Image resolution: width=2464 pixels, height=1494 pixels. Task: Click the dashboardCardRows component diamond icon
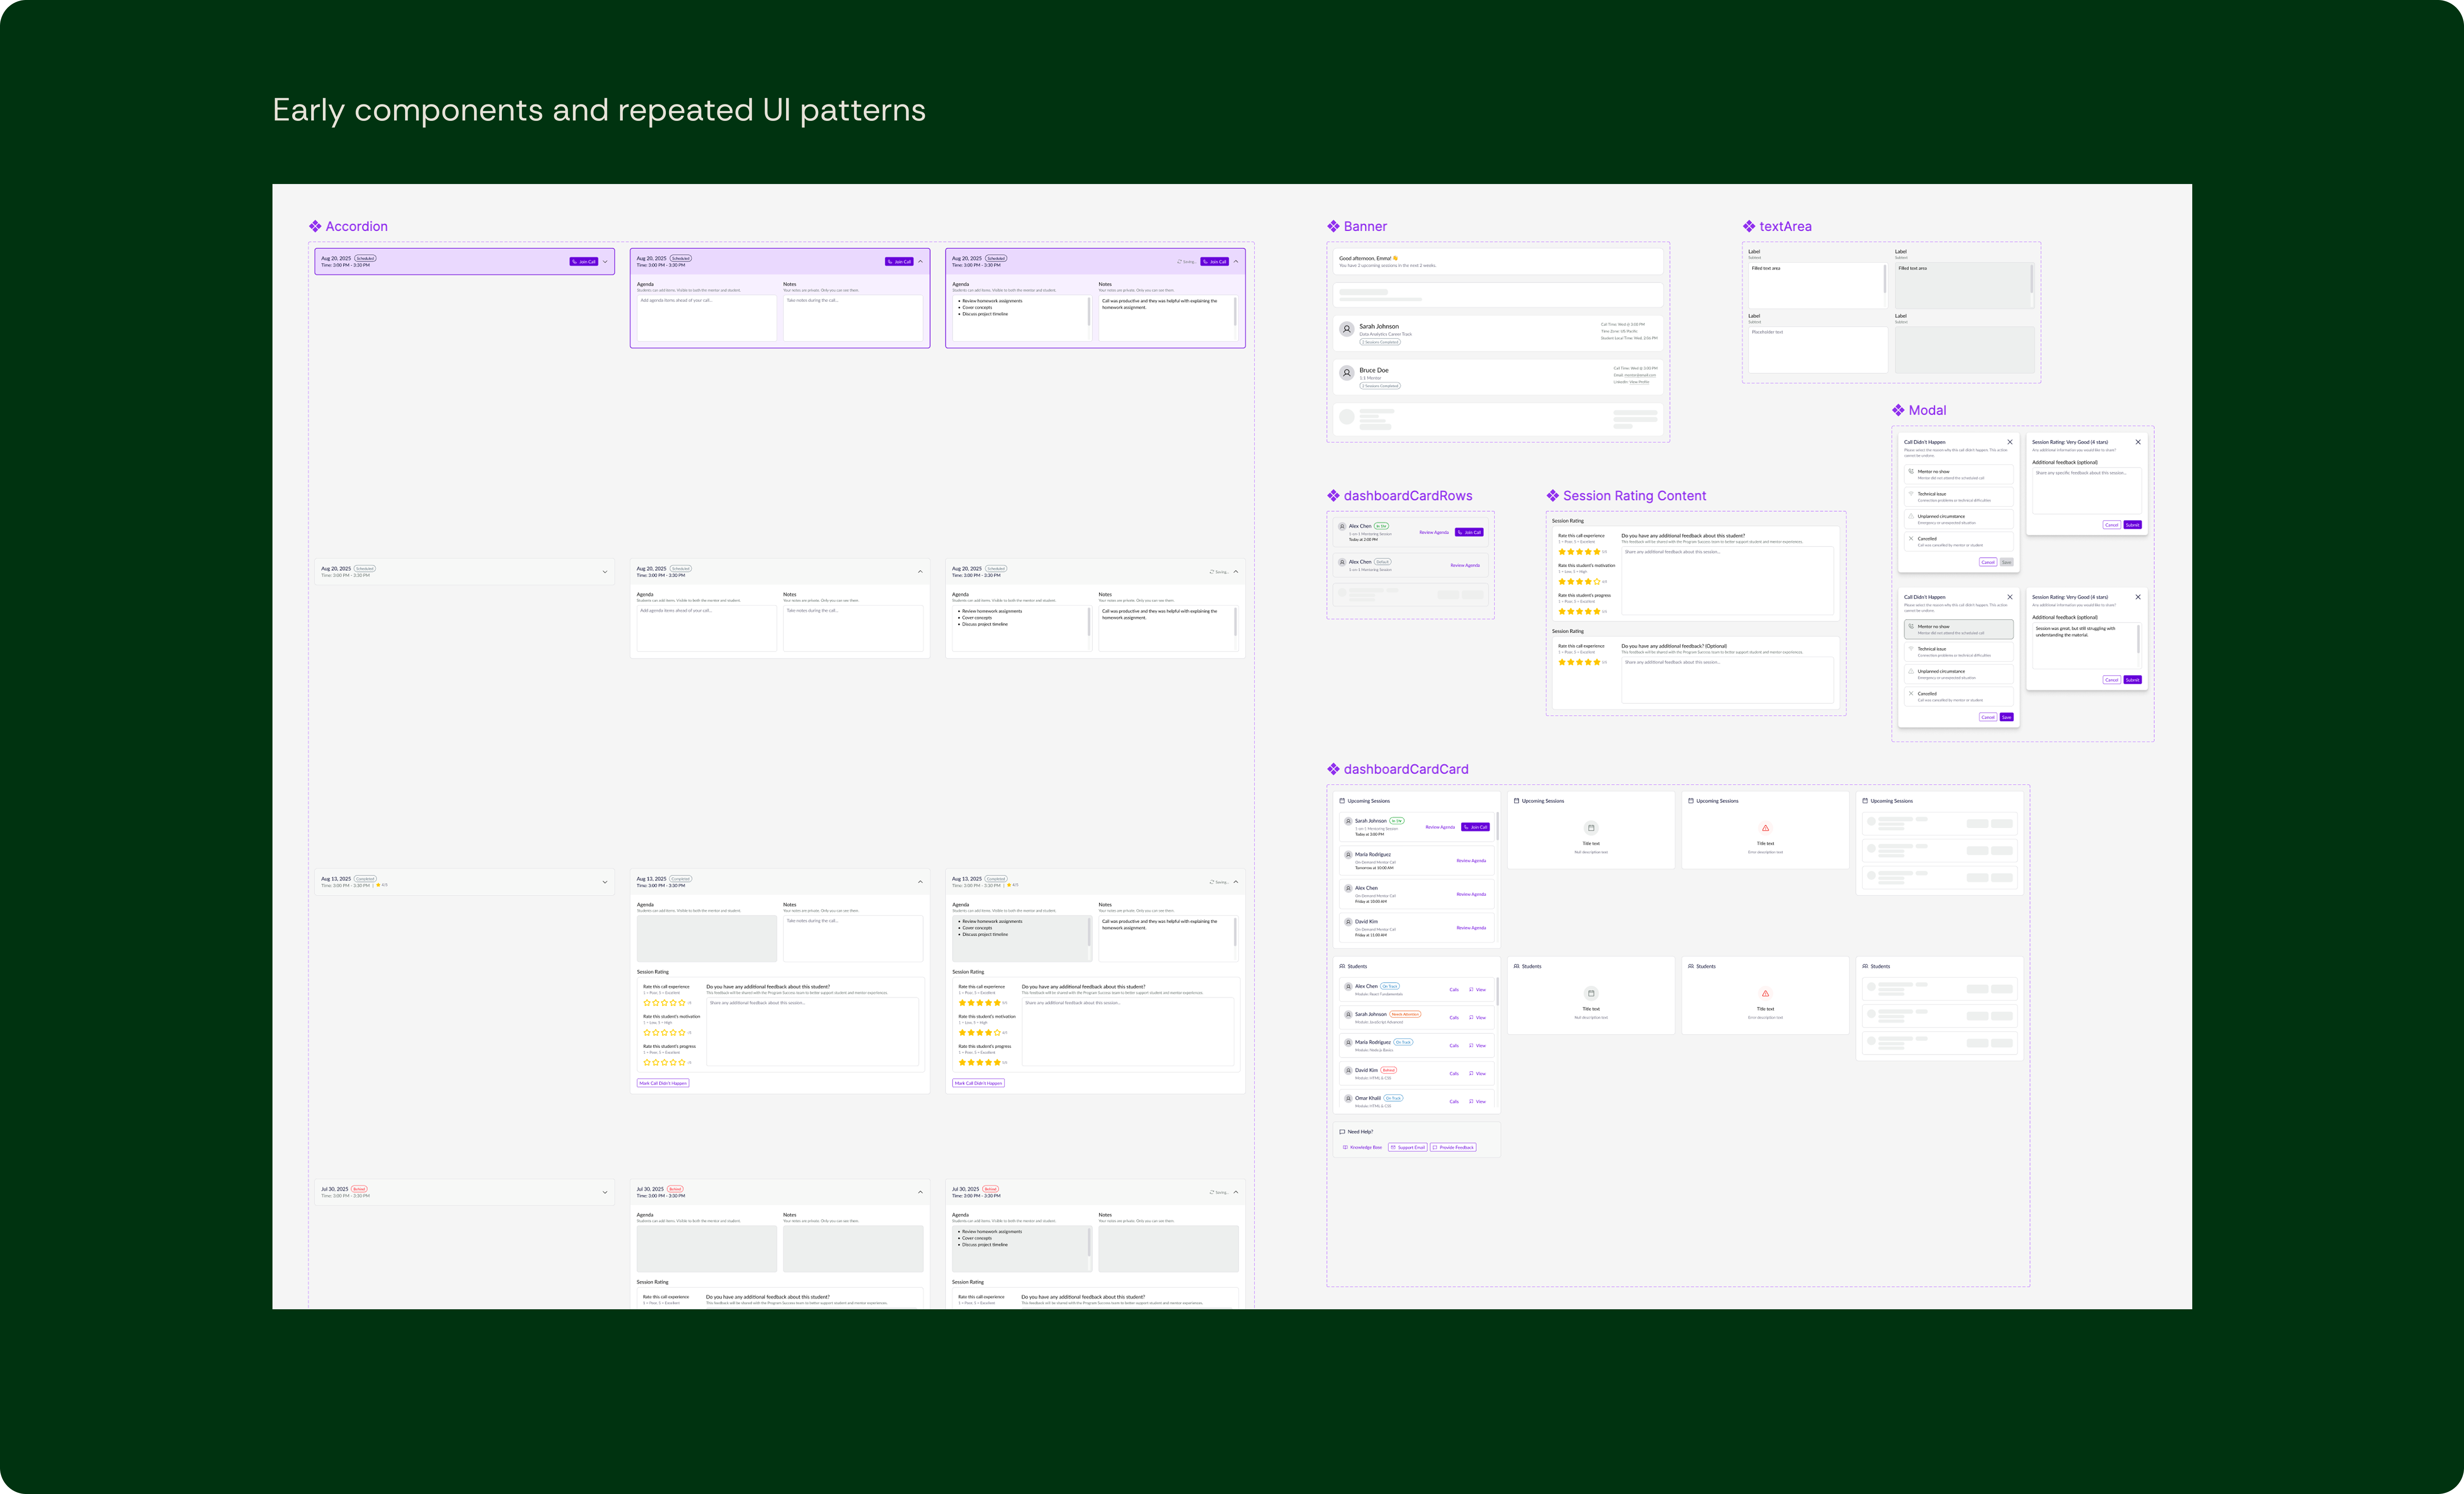[1333, 496]
